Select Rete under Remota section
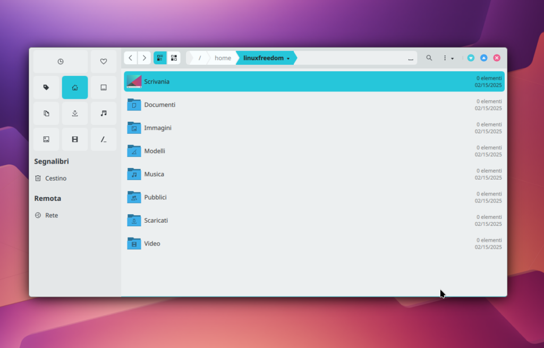The width and height of the screenshot is (544, 348). click(51, 215)
